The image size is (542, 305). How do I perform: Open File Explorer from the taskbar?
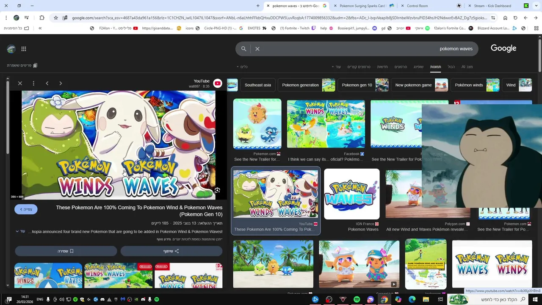[426, 299]
